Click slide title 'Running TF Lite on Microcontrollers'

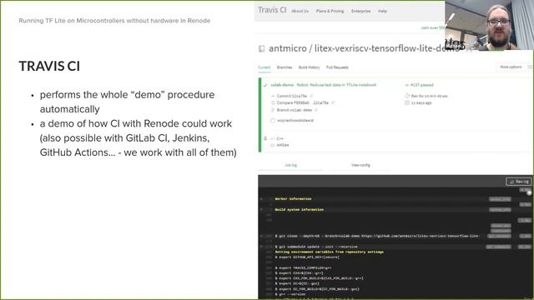pos(114,20)
